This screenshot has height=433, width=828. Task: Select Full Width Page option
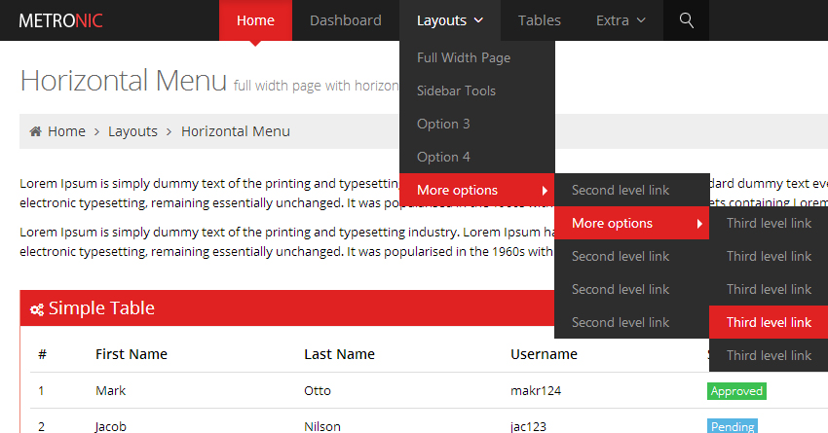click(x=464, y=57)
